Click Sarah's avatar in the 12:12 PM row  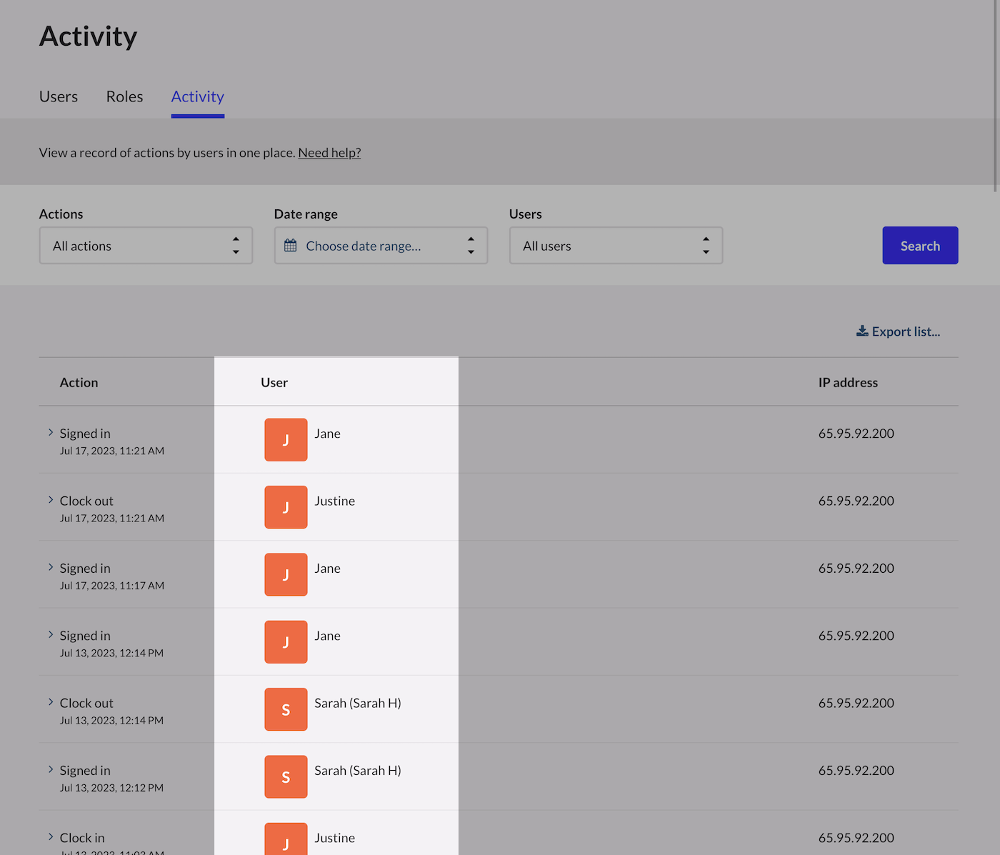point(286,776)
